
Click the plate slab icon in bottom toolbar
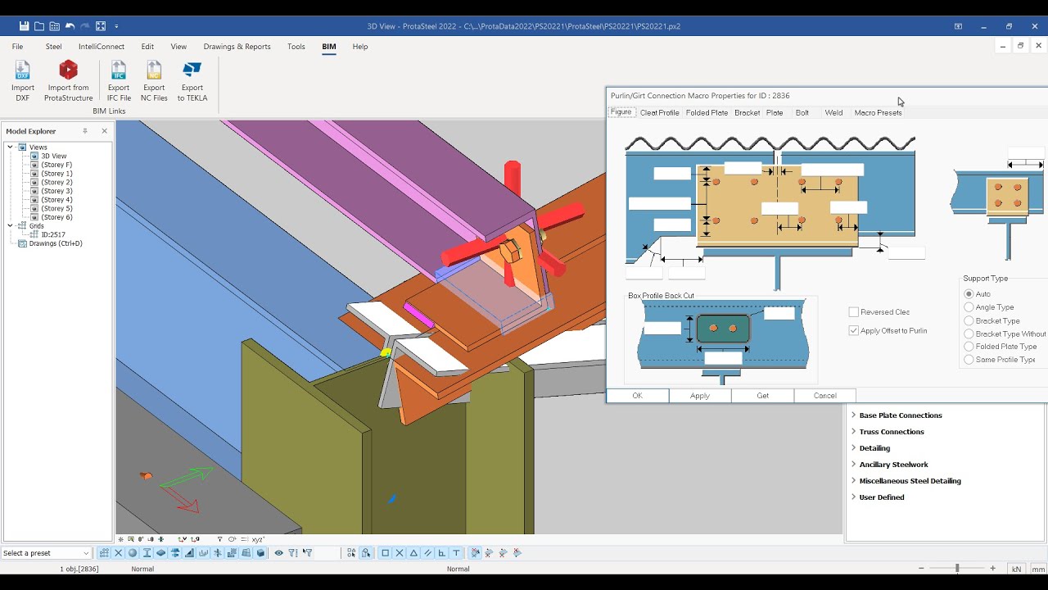tap(160, 553)
